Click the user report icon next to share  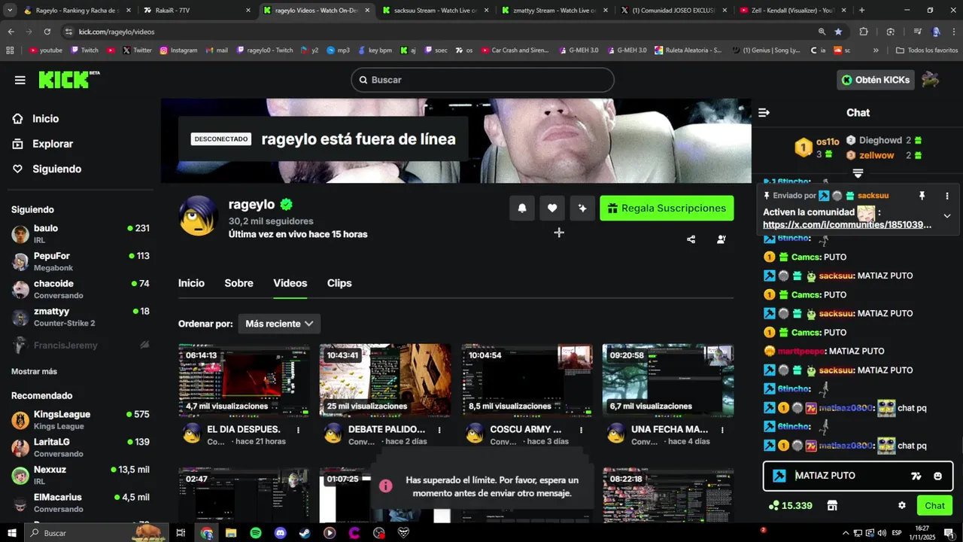coord(721,239)
